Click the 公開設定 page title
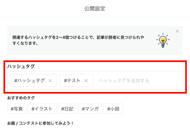Viewport: 190px width, 128px height. pyautogui.click(x=95, y=9)
